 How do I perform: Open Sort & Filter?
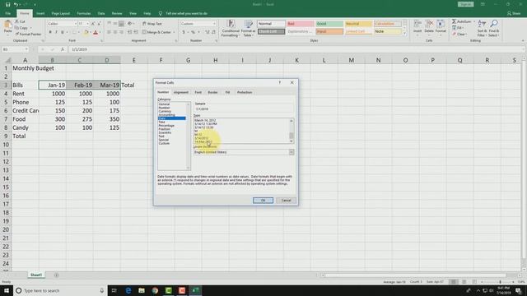[x=482, y=28]
